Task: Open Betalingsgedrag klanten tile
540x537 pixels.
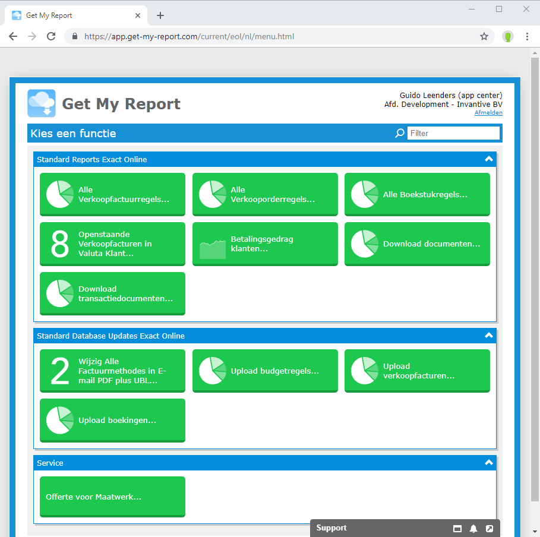Action: tap(265, 244)
